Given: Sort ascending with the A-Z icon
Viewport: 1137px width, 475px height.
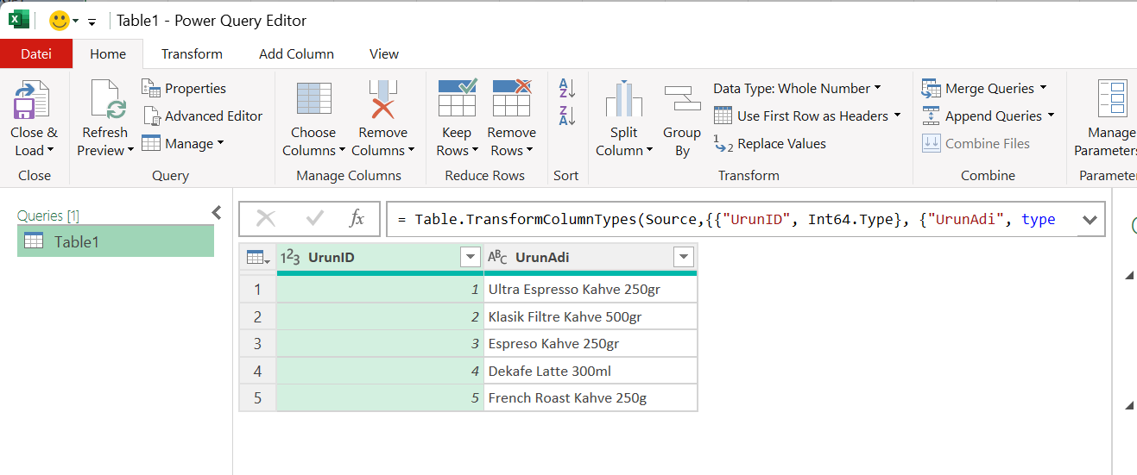Looking at the screenshot, I should point(566,88).
